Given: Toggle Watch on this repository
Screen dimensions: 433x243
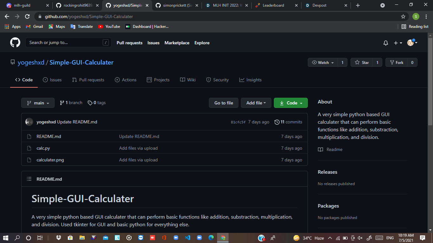Looking at the screenshot, I should [322, 62].
